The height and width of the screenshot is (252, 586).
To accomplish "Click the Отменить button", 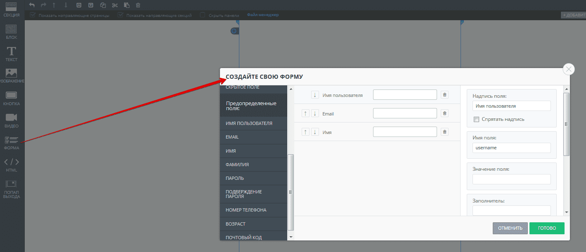I will pos(510,228).
